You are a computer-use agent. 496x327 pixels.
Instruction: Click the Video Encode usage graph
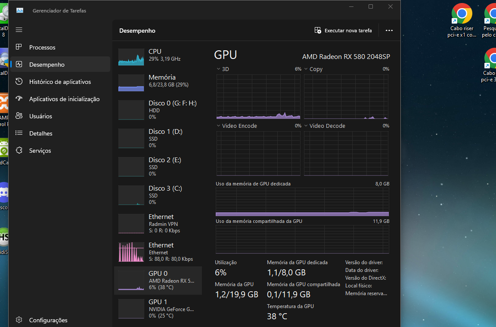pyautogui.click(x=258, y=153)
